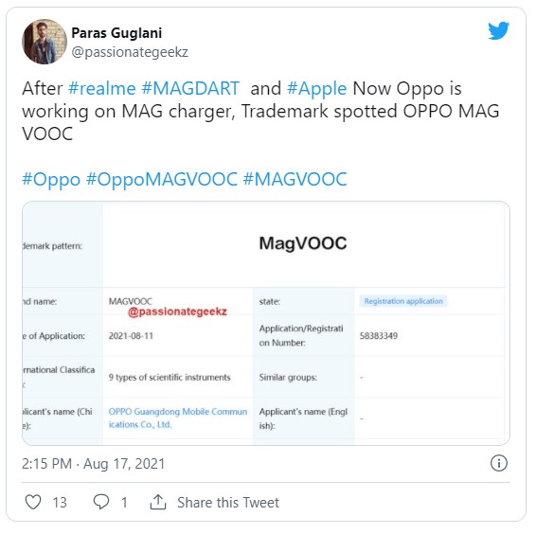
Task: Open replies via speech bubble icon
Action: point(101,502)
